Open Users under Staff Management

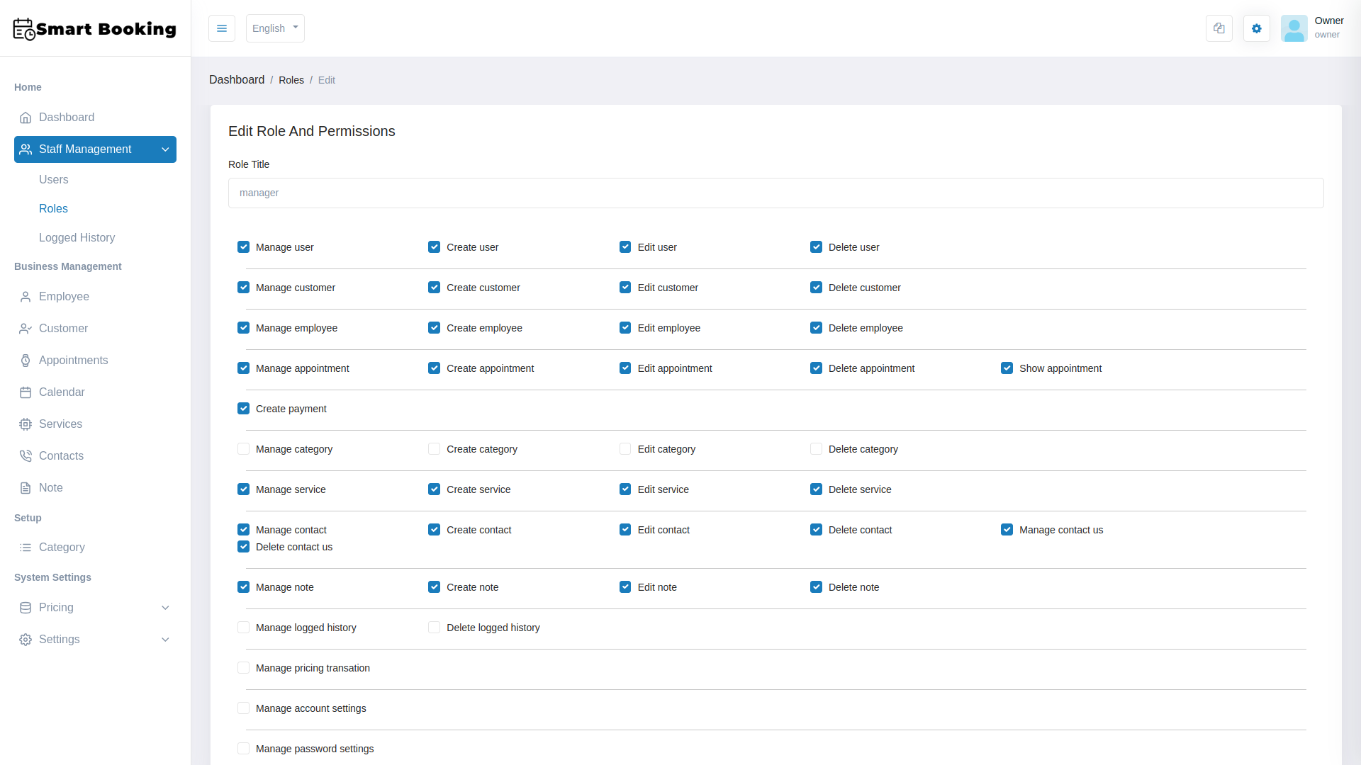click(54, 179)
